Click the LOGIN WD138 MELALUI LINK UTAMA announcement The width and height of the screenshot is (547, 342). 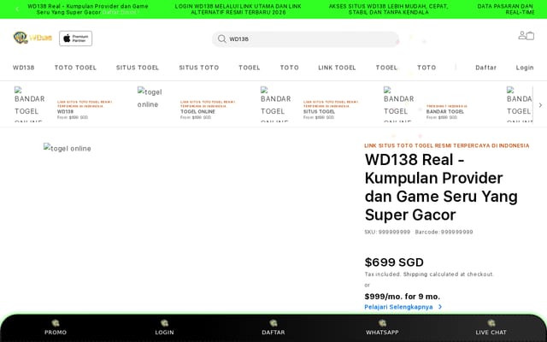(238, 9)
